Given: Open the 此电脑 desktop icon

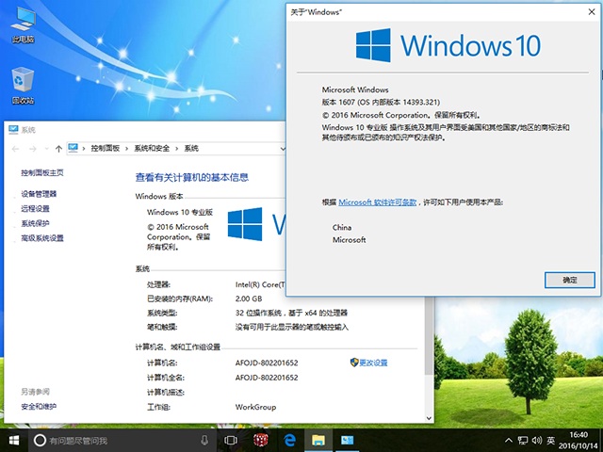Looking at the screenshot, I should pos(23,25).
